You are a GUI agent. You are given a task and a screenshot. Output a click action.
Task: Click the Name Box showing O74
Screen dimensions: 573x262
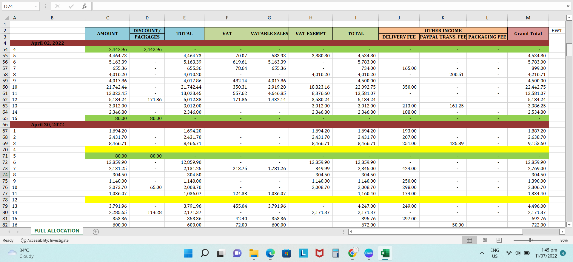pyautogui.click(x=17, y=6)
